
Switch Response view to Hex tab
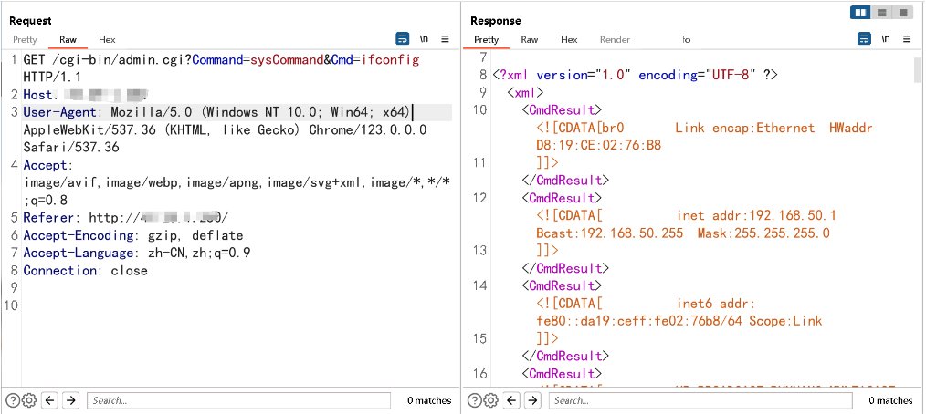[x=569, y=40]
